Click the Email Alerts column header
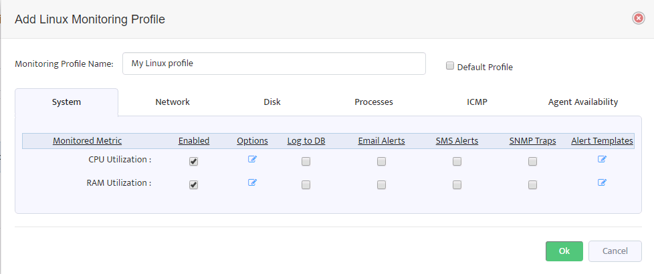The height and width of the screenshot is (274, 654). pyautogui.click(x=381, y=141)
